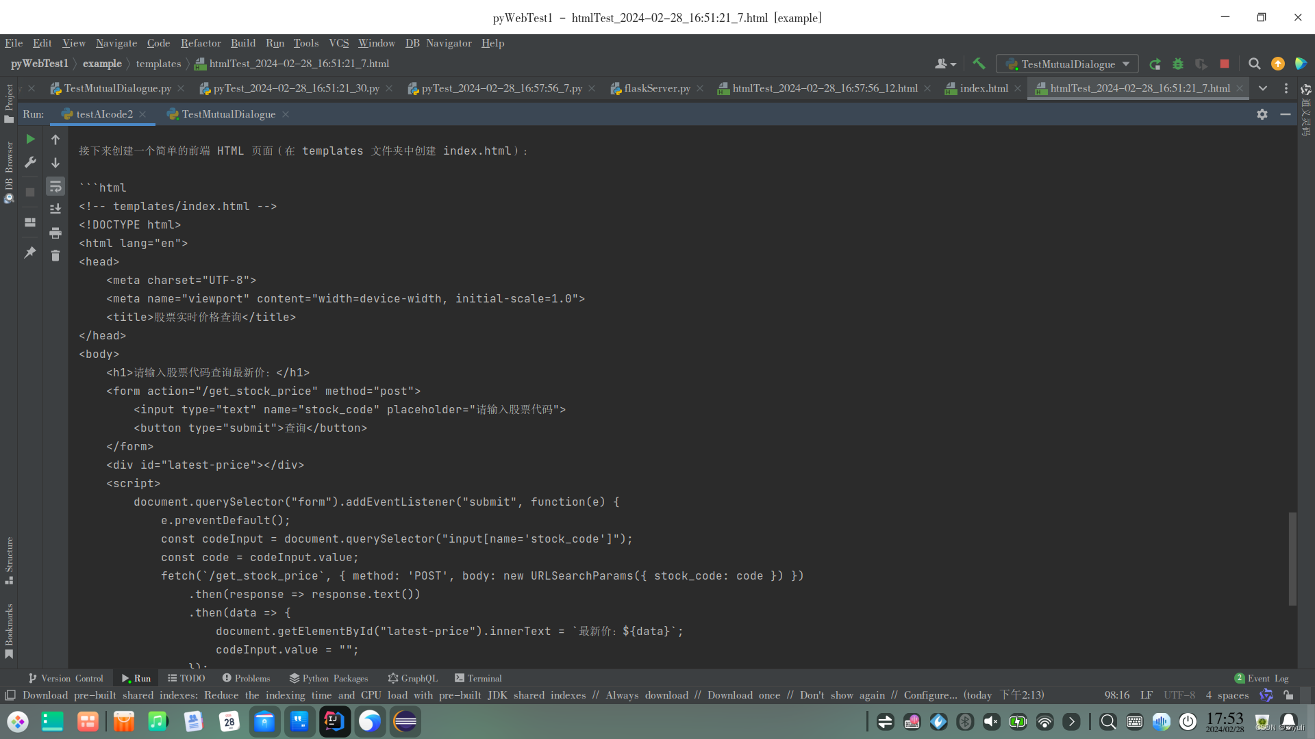This screenshot has height=739, width=1315.
Task: Open the Refactor menu
Action: coord(201,43)
